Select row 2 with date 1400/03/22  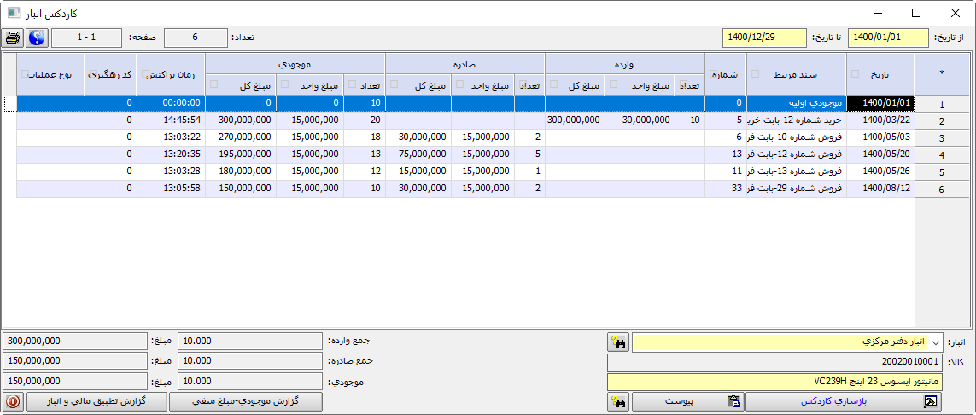(880, 120)
